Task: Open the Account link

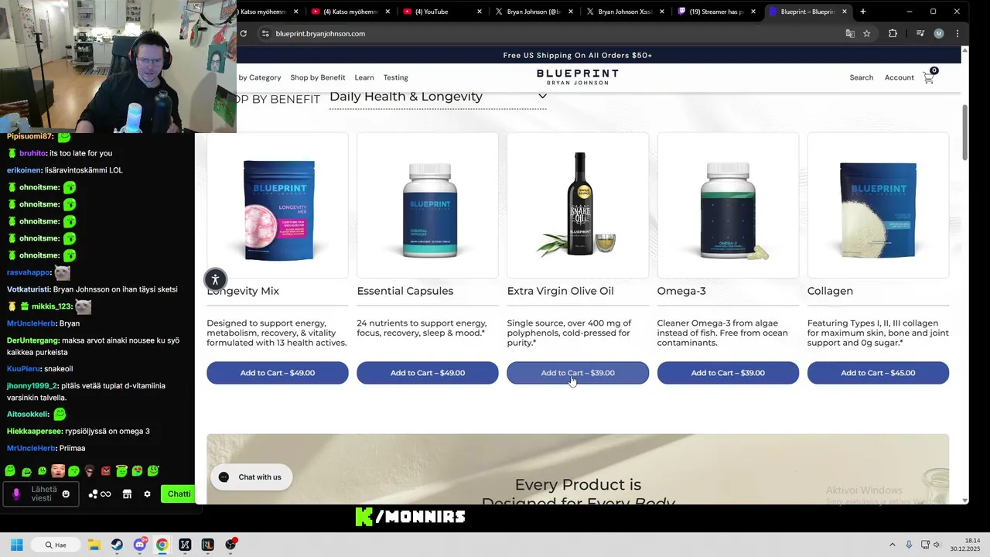Action: point(900,77)
